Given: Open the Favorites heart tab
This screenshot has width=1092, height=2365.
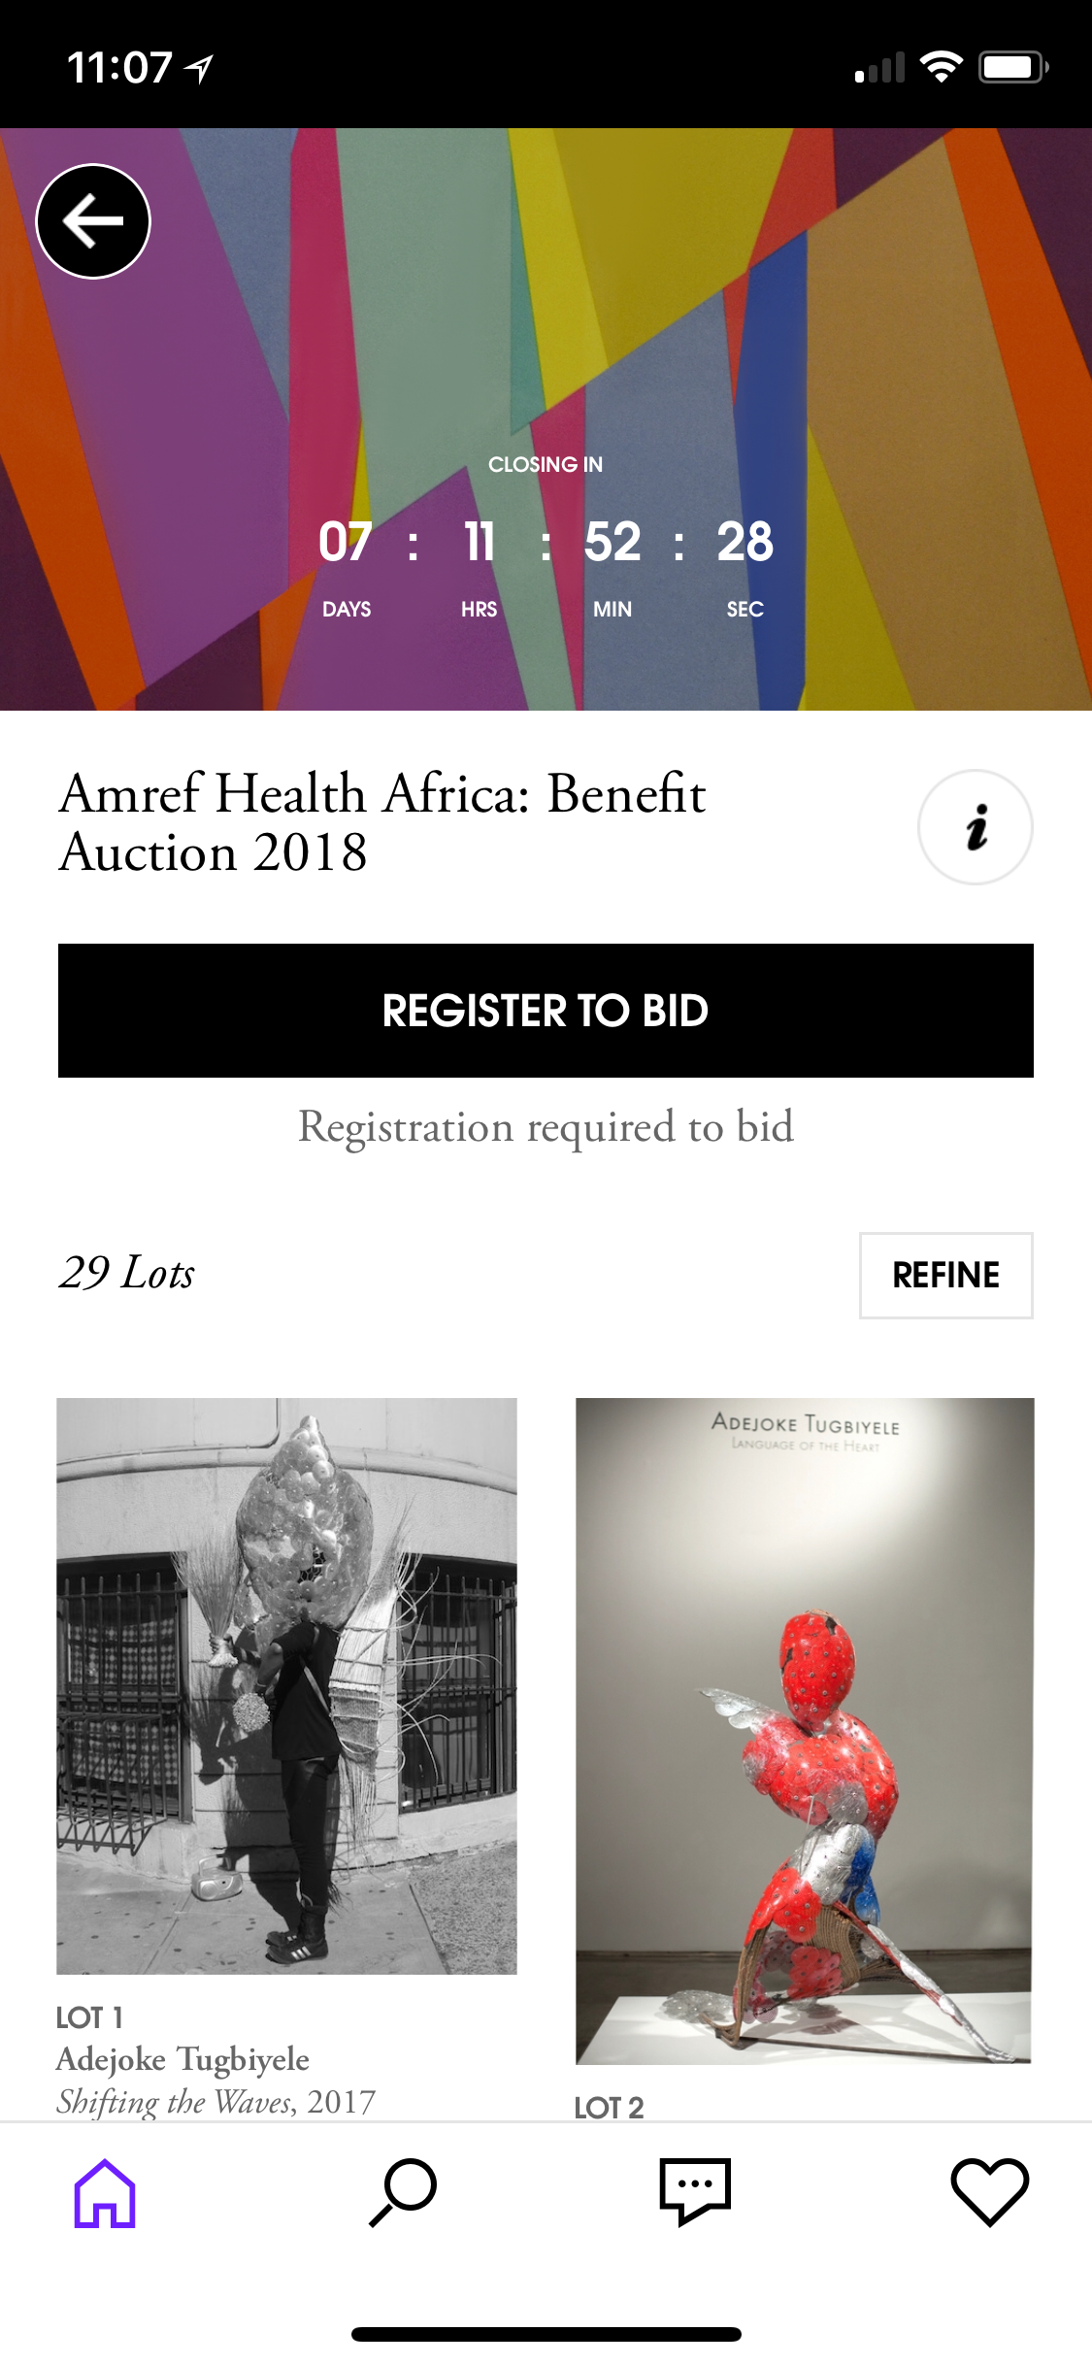Looking at the screenshot, I should click(989, 2193).
